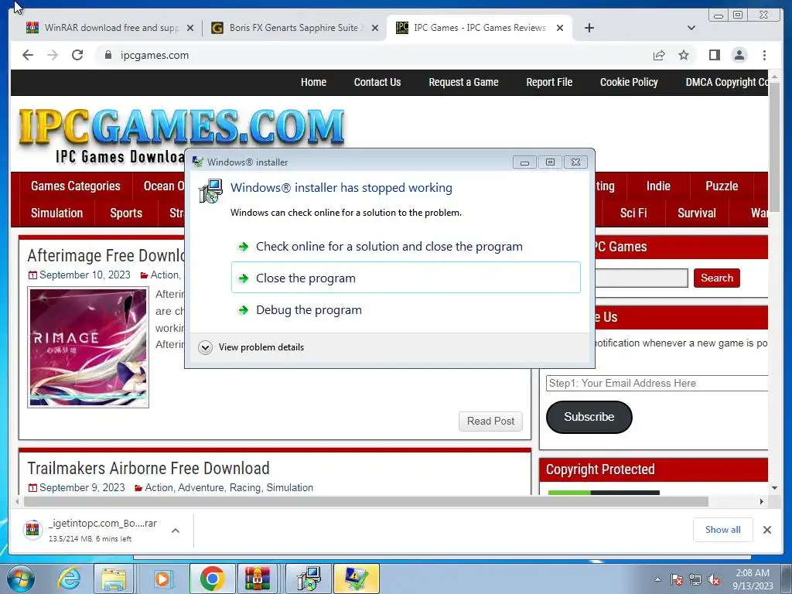Open Trailmakers Airborne Free Download post

coord(148,468)
